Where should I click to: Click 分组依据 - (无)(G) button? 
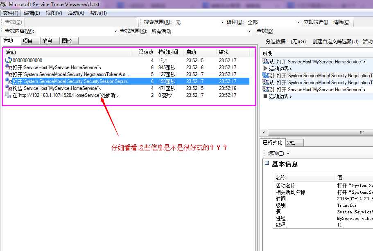tap(285, 42)
